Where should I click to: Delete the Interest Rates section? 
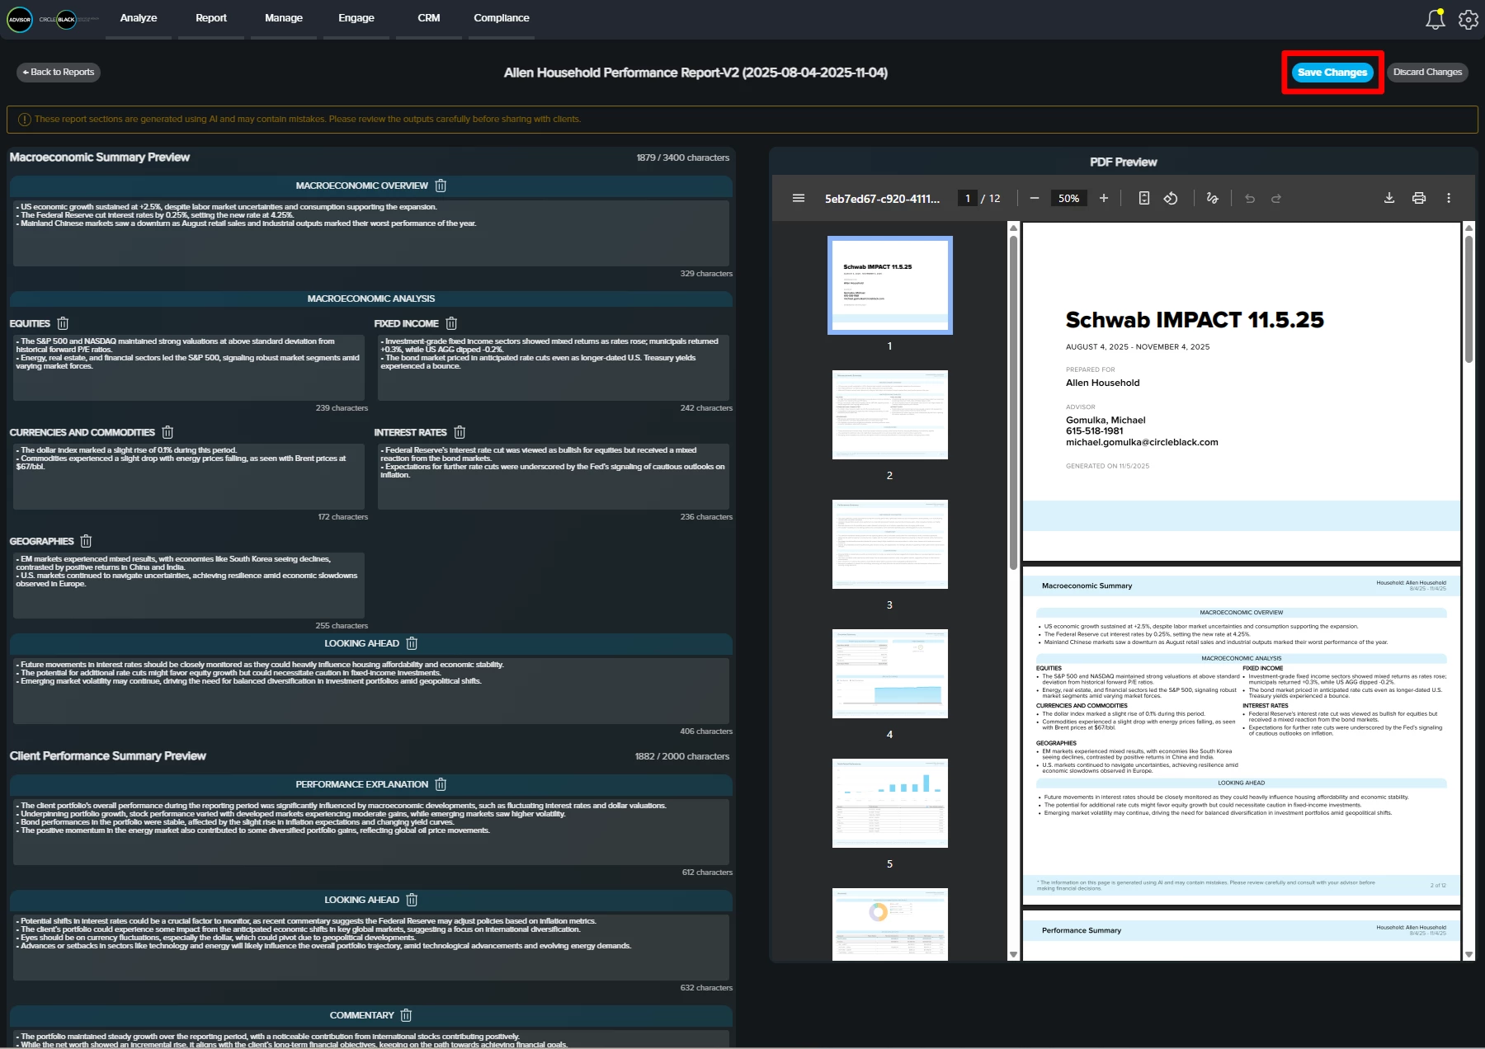pyautogui.click(x=460, y=432)
